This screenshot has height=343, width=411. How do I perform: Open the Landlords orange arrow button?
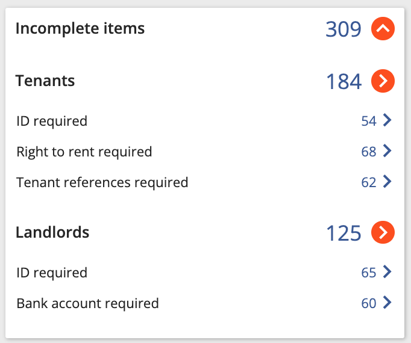[383, 232]
